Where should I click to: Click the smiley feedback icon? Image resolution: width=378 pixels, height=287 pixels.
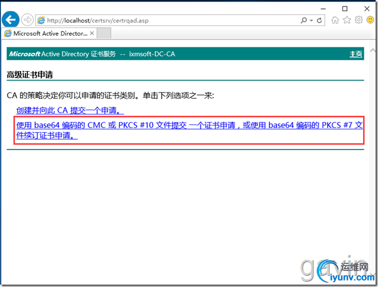pyautogui.click(x=370, y=20)
